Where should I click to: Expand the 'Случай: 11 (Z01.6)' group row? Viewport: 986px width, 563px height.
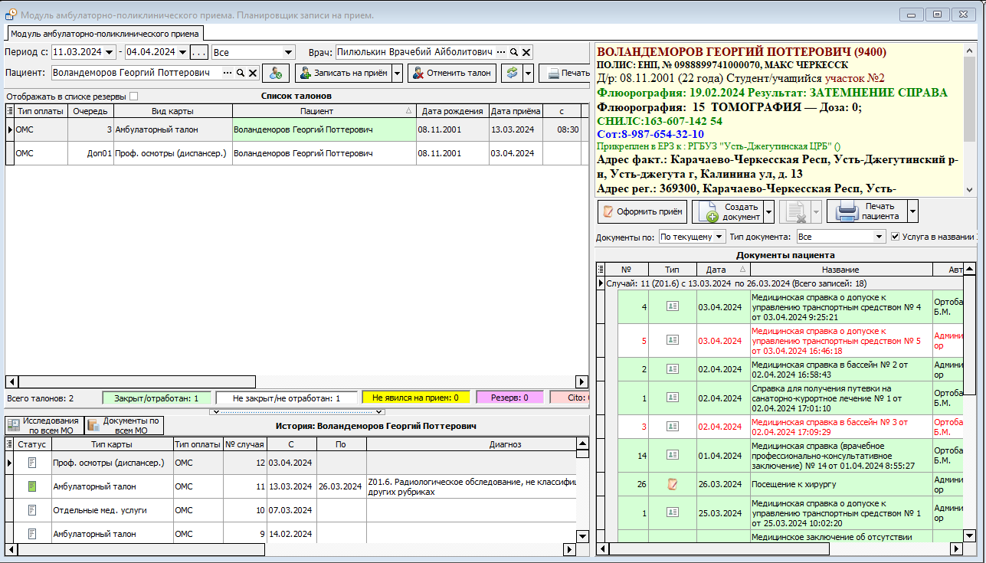click(x=601, y=283)
